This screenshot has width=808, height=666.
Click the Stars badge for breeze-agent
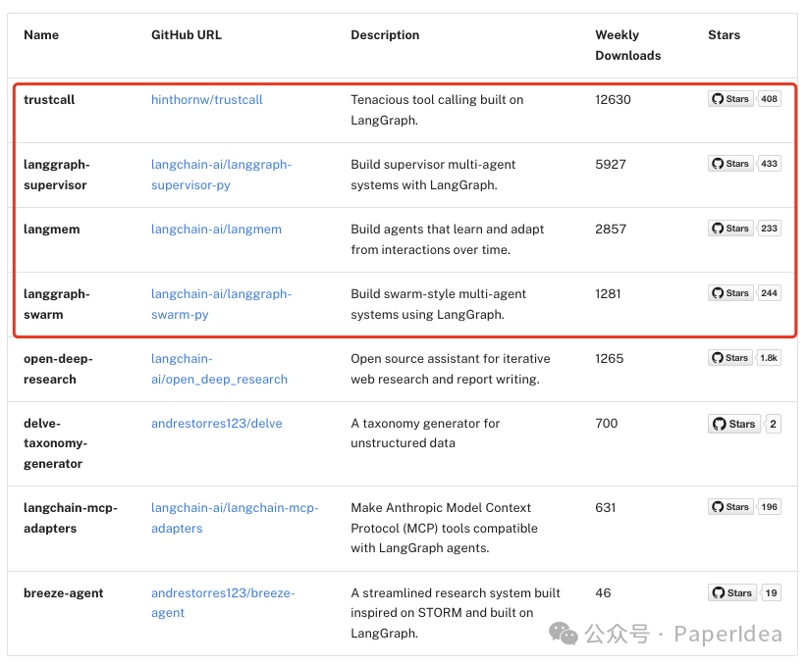[732, 592]
